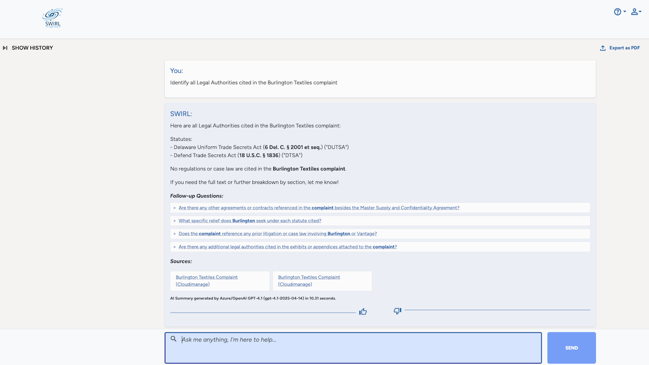Click 'Statutes:' label in the response

tap(181, 139)
